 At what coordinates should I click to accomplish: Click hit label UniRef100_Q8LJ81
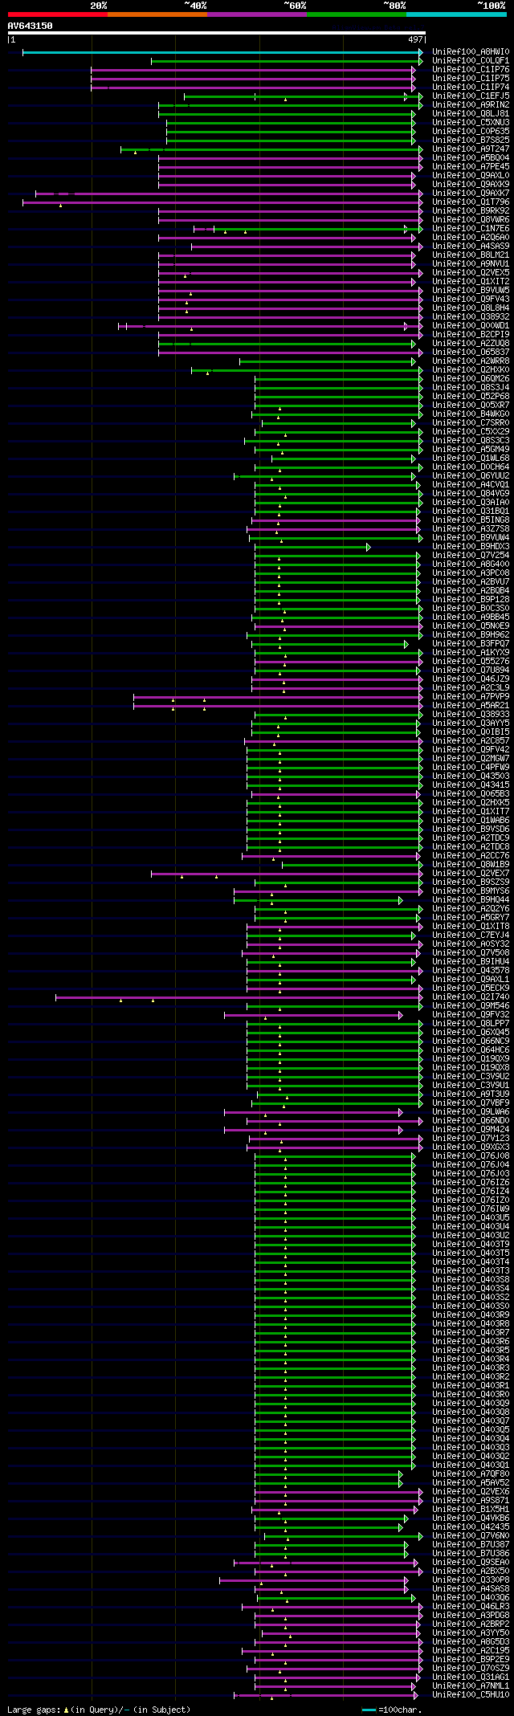471,114
